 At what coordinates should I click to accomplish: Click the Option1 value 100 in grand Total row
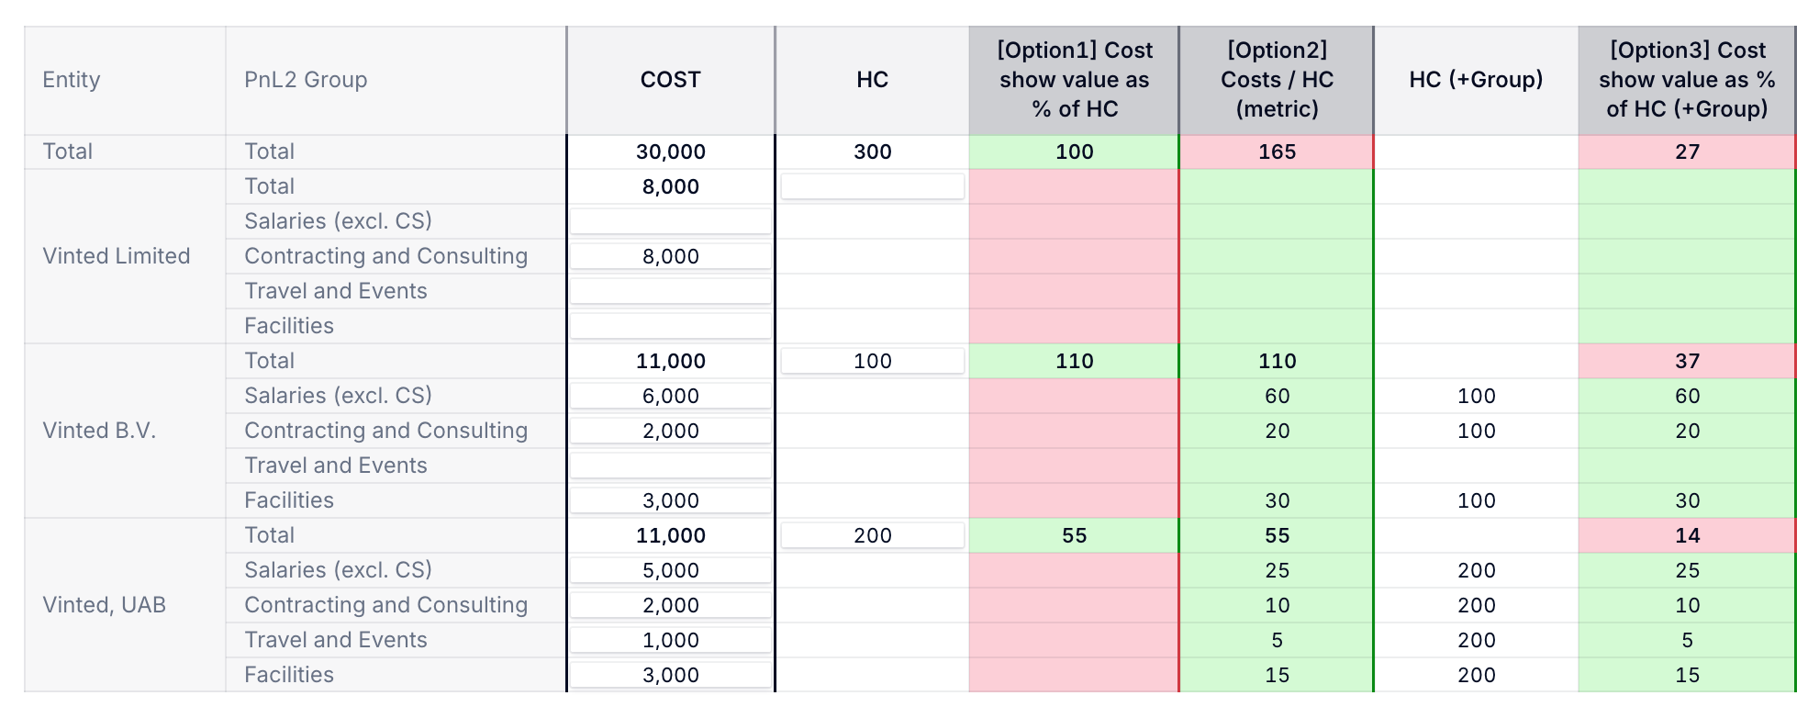1075,151
